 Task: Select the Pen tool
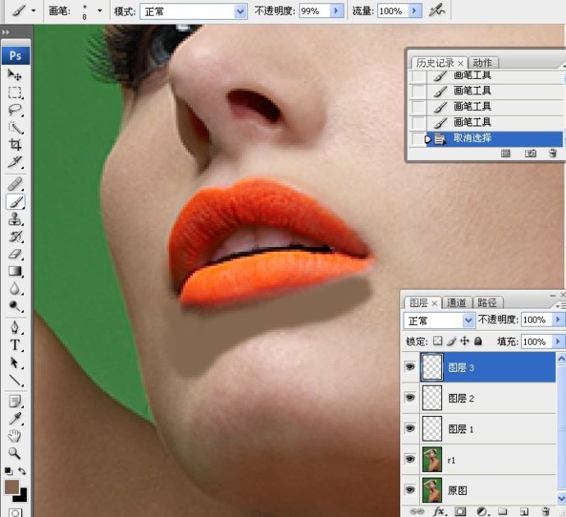coord(15,327)
